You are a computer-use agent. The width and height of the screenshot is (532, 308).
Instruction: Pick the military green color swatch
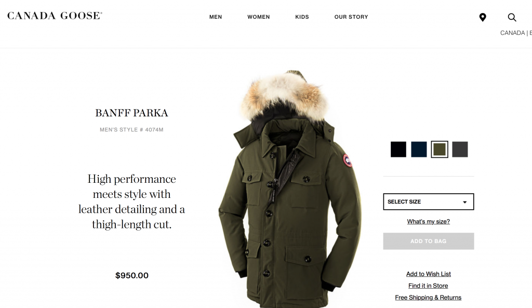(440, 149)
